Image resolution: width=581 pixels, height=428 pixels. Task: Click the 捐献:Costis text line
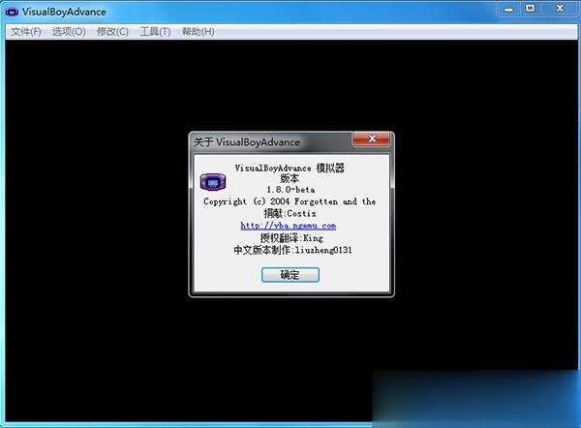coord(290,213)
